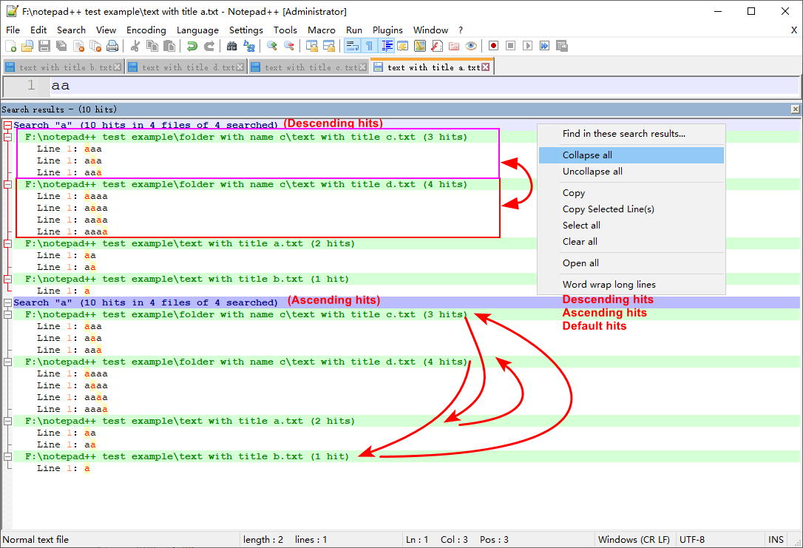
Task: Collapse title b.txt (1 hit) in second search
Action: click(x=7, y=456)
